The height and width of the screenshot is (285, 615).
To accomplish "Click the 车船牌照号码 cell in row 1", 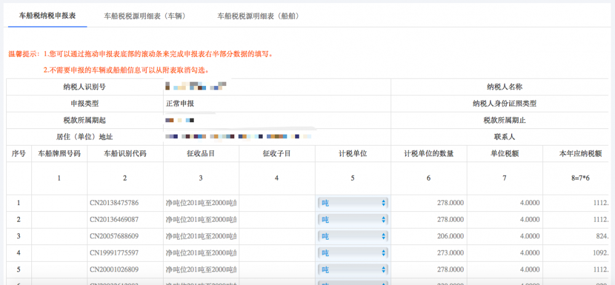I will pos(59,203).
